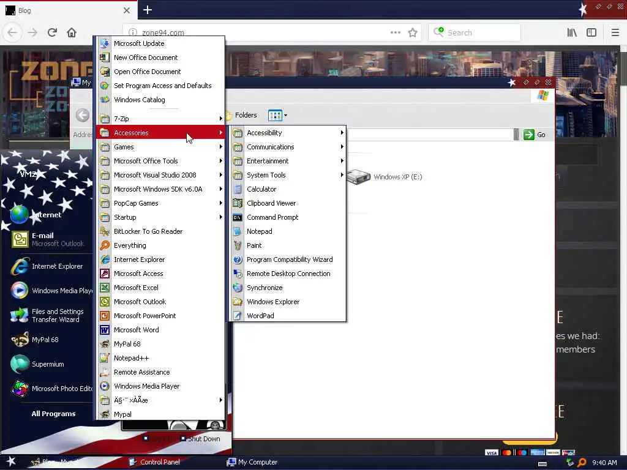This screenshot has width=627, height=470.
Task: Launch WordPad from the Accessories submenu
Action: point(288,315)
